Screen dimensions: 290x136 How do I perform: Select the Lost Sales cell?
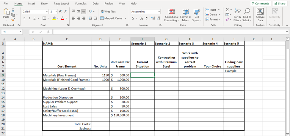67,106
